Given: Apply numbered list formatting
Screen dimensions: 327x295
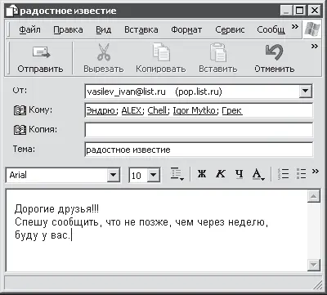Looking at the screenshot, I should point(284,174).
